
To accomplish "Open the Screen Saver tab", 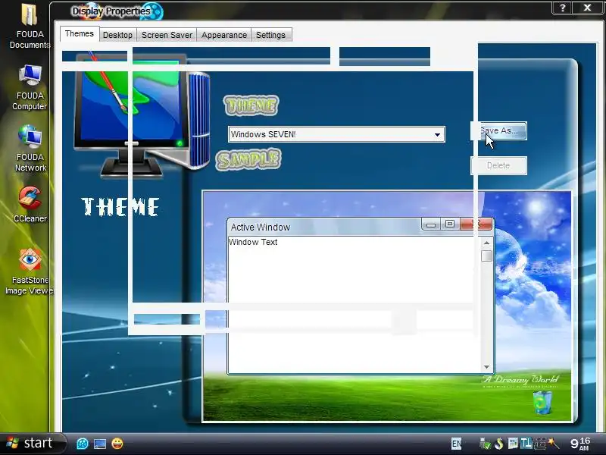I will pyautogui.click(x=167, y=35).
